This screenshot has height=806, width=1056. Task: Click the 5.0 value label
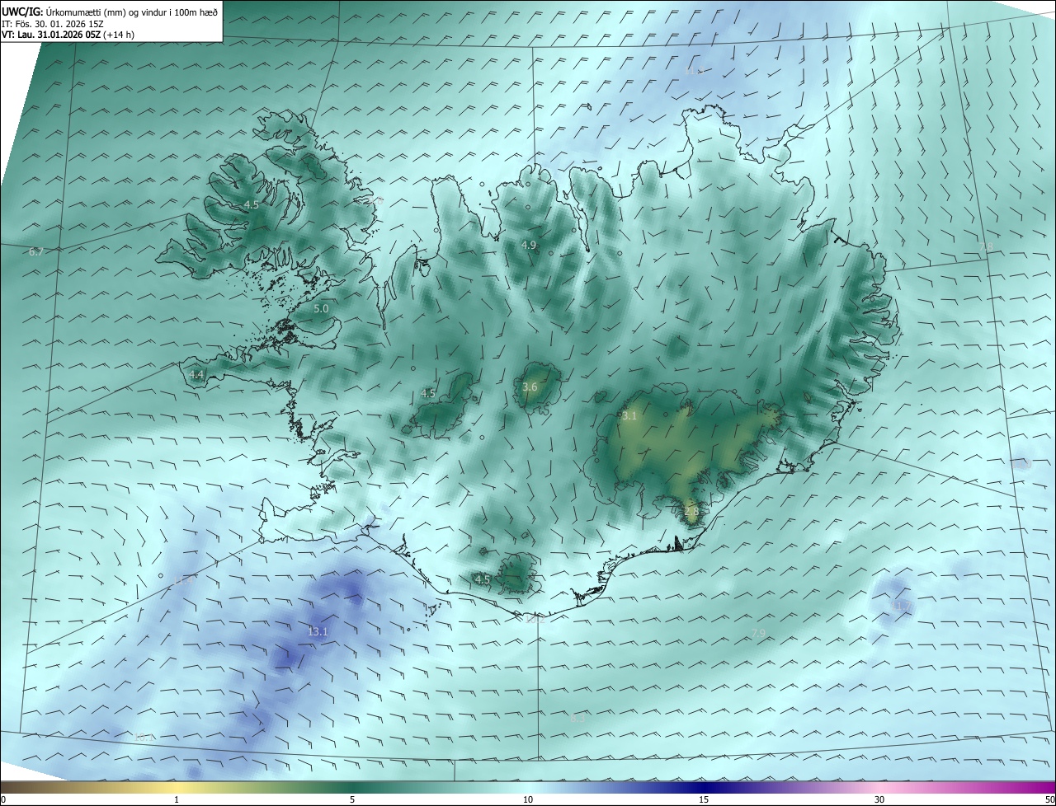321,308
